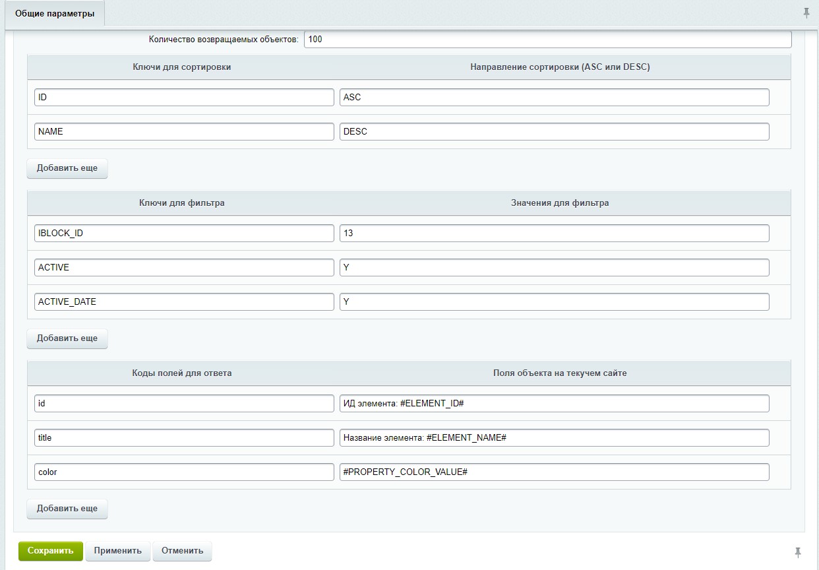Click the sort key field containing ID

point(184,97)
